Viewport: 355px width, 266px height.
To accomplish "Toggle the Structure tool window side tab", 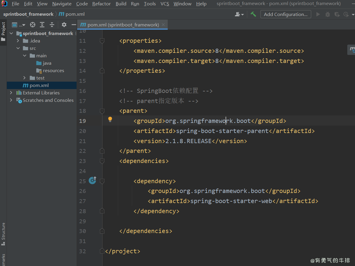I will click(3, 234).
